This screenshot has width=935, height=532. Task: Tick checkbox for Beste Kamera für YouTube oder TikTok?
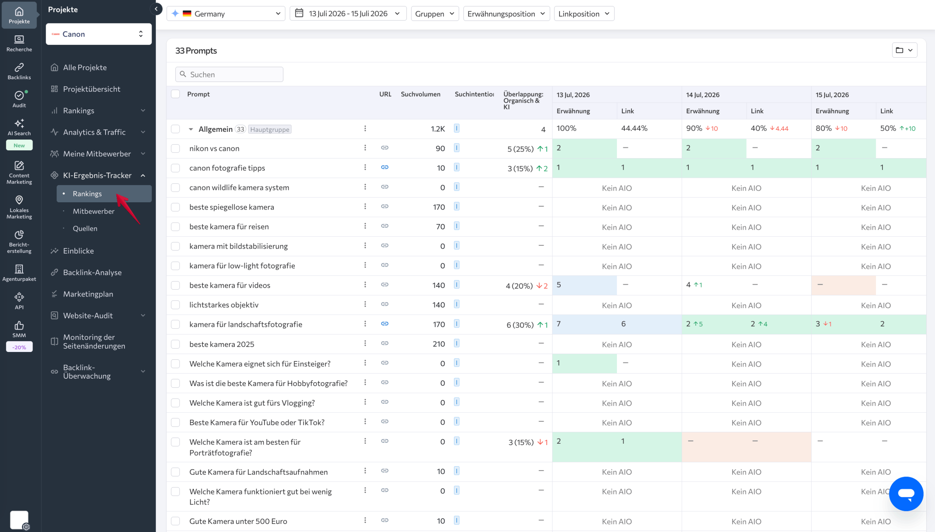click(175, 422)
